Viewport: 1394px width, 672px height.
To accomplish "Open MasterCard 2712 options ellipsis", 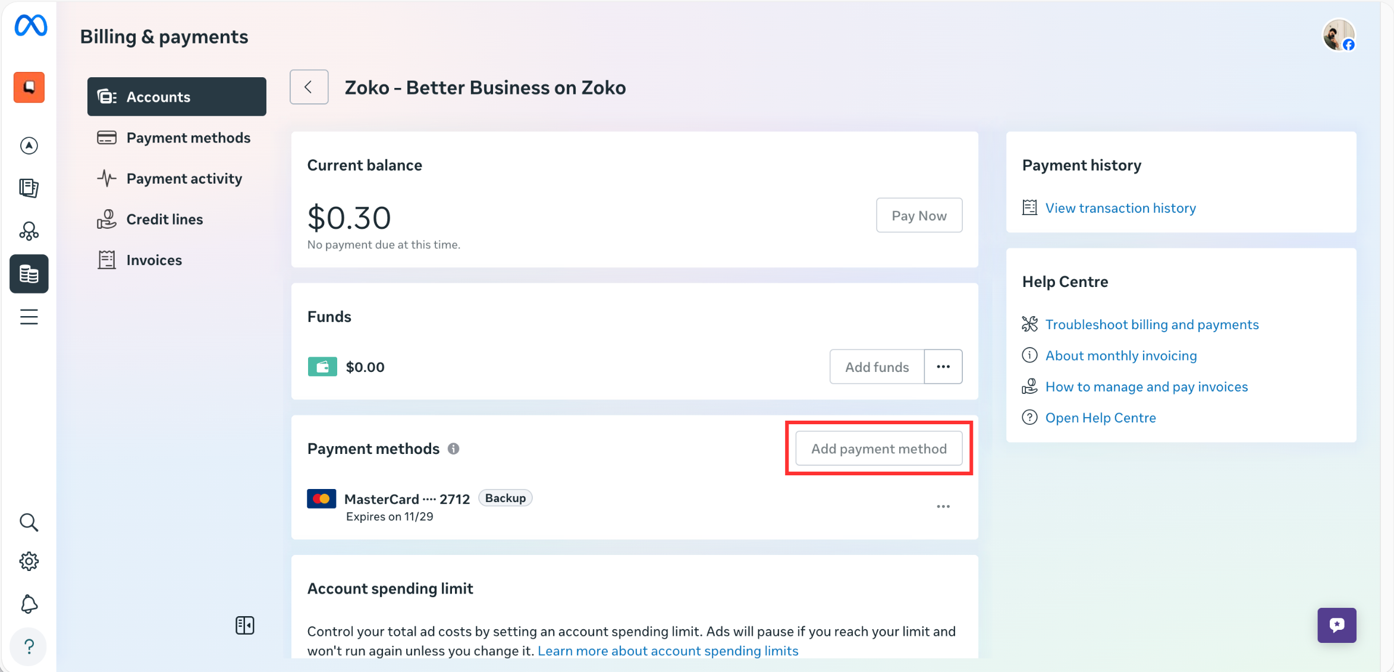I will click(x=943, y=507).
